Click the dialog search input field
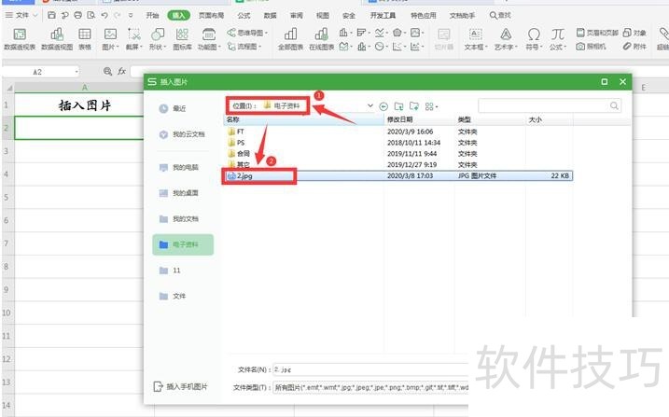 tap(550, 105)
